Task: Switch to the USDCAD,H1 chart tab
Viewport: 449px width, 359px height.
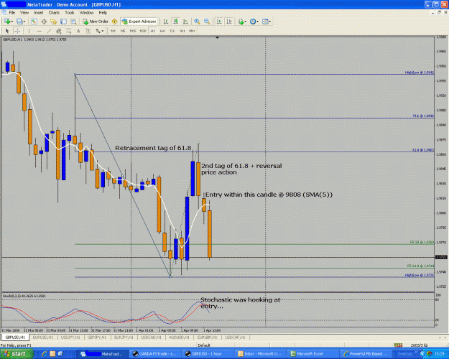Action: 151,337
